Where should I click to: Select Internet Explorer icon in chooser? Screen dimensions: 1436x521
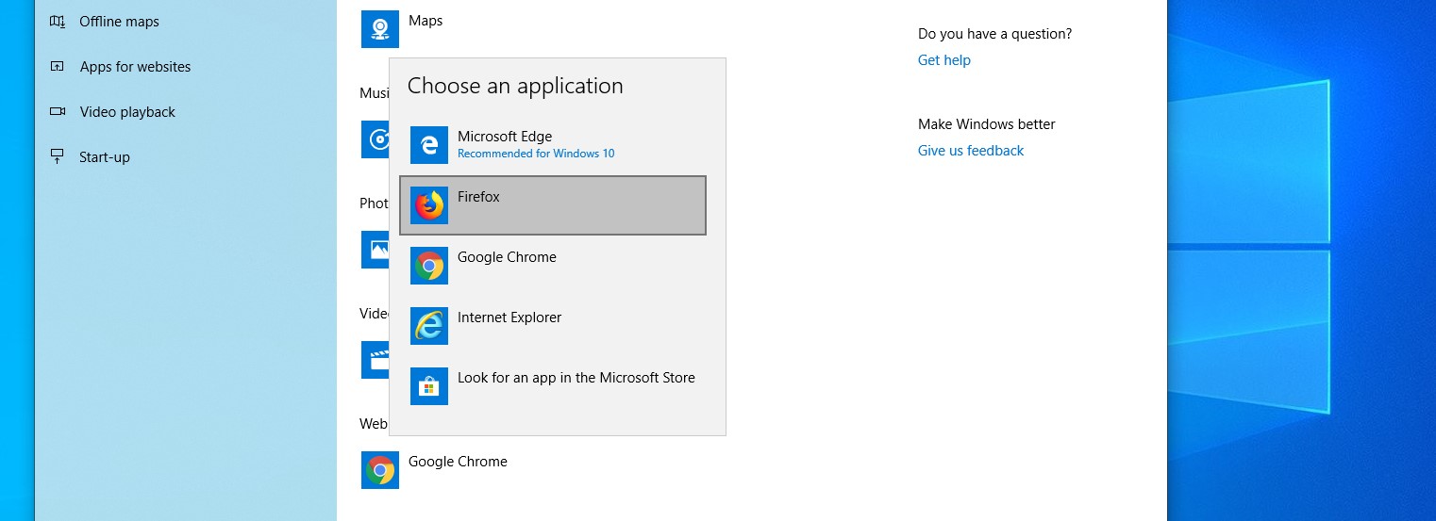pyautogui.click(x=429, y=326)
